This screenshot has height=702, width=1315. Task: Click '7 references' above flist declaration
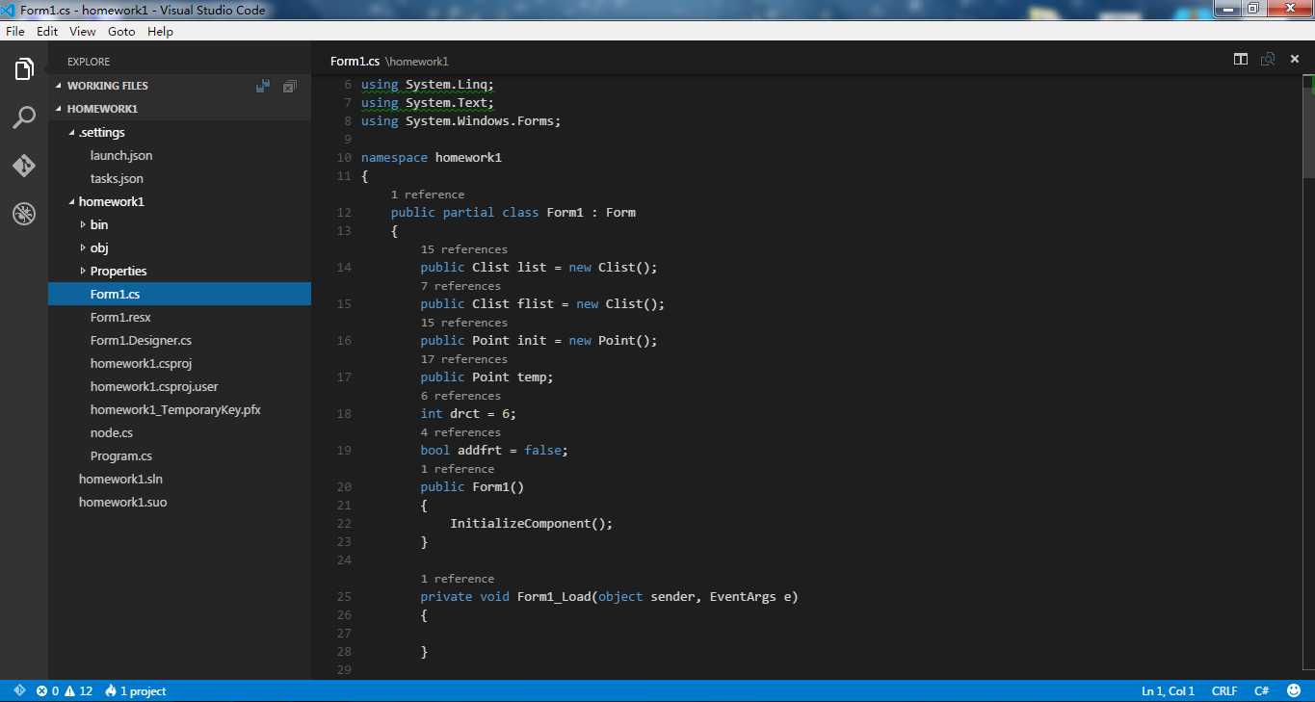(460, 286)
